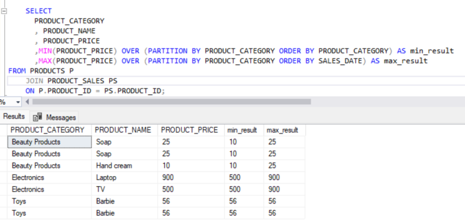
Task: Select the PRODUCT_CATEGORY column header
Action: (47, 130)
